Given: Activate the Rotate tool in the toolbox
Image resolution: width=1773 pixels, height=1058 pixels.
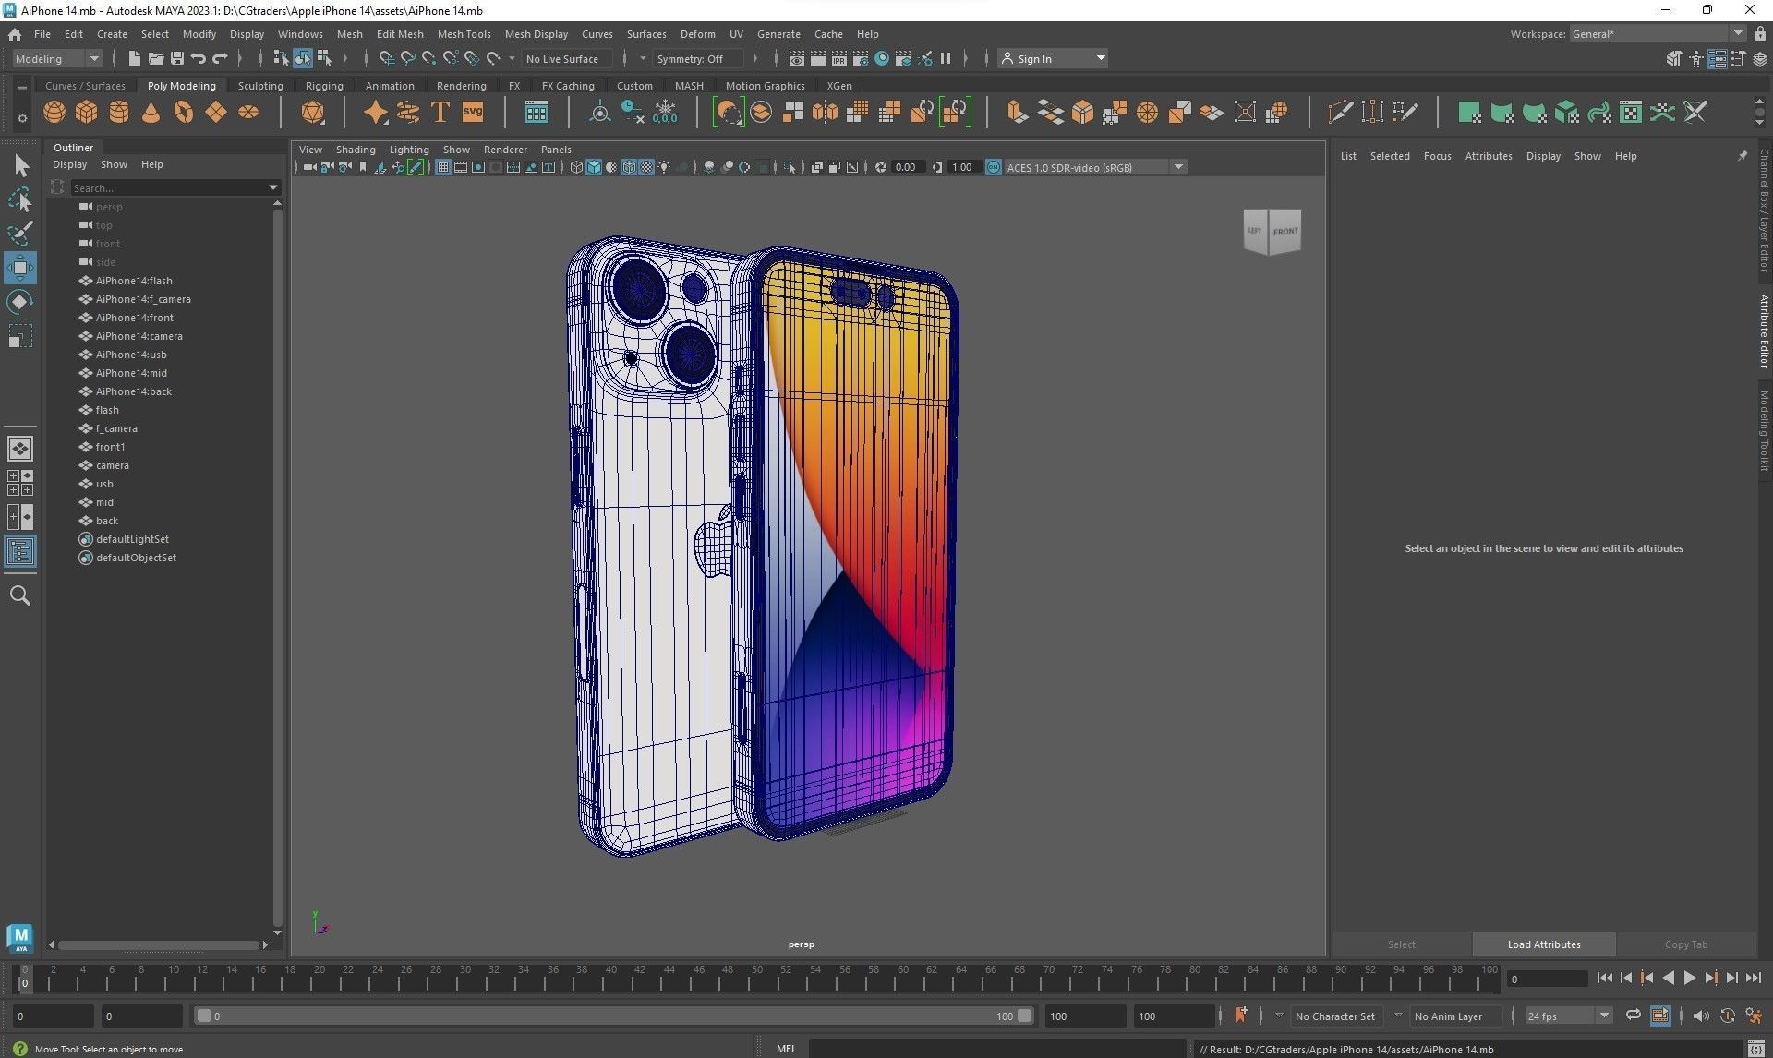Looking at the screenshot, I should pos(20,302).
